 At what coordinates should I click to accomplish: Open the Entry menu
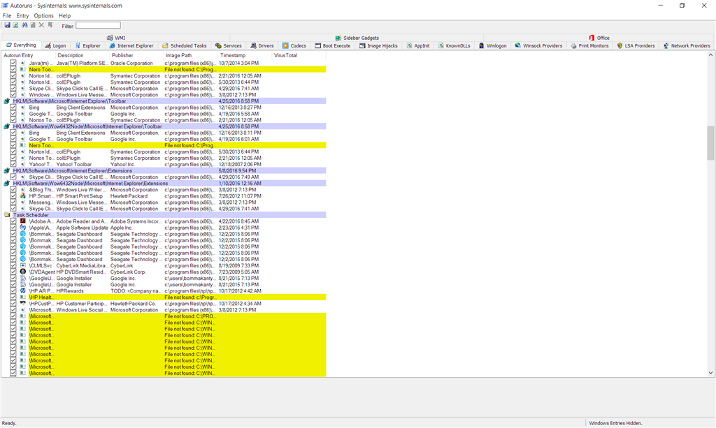(22, 15)
